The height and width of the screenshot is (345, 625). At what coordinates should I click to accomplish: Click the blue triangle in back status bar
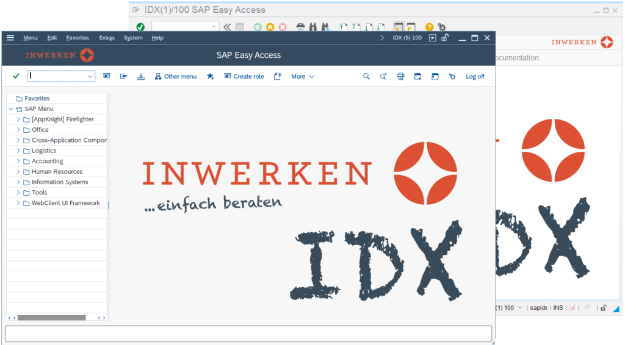616,308
